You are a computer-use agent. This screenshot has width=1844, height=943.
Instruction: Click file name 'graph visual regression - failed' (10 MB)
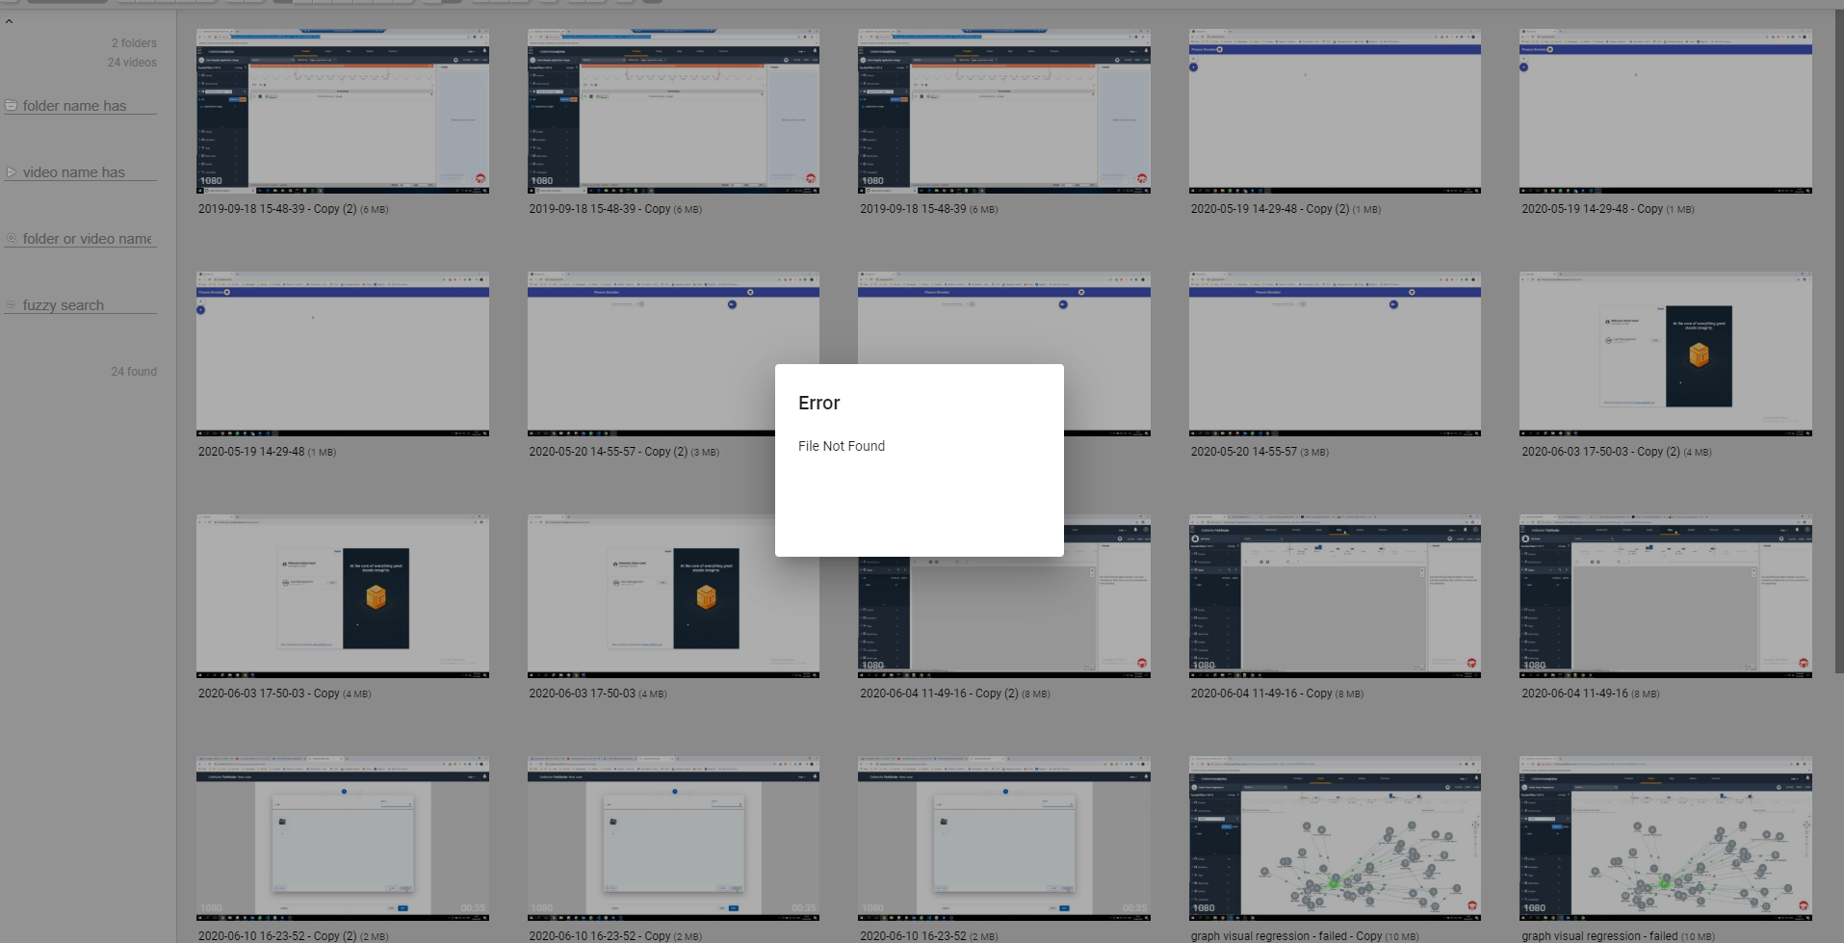click(x=1600, y=936)
